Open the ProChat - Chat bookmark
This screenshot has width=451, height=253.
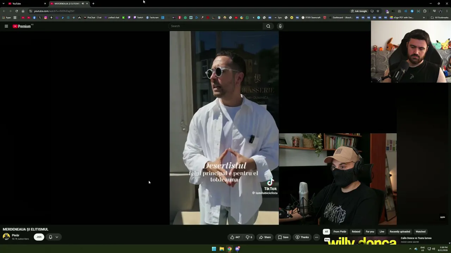(x=93, y=18)
